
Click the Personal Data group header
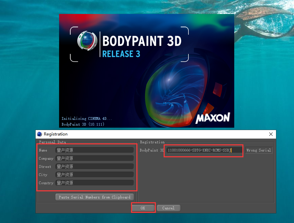pyautogui.click(x=53, y=142)
